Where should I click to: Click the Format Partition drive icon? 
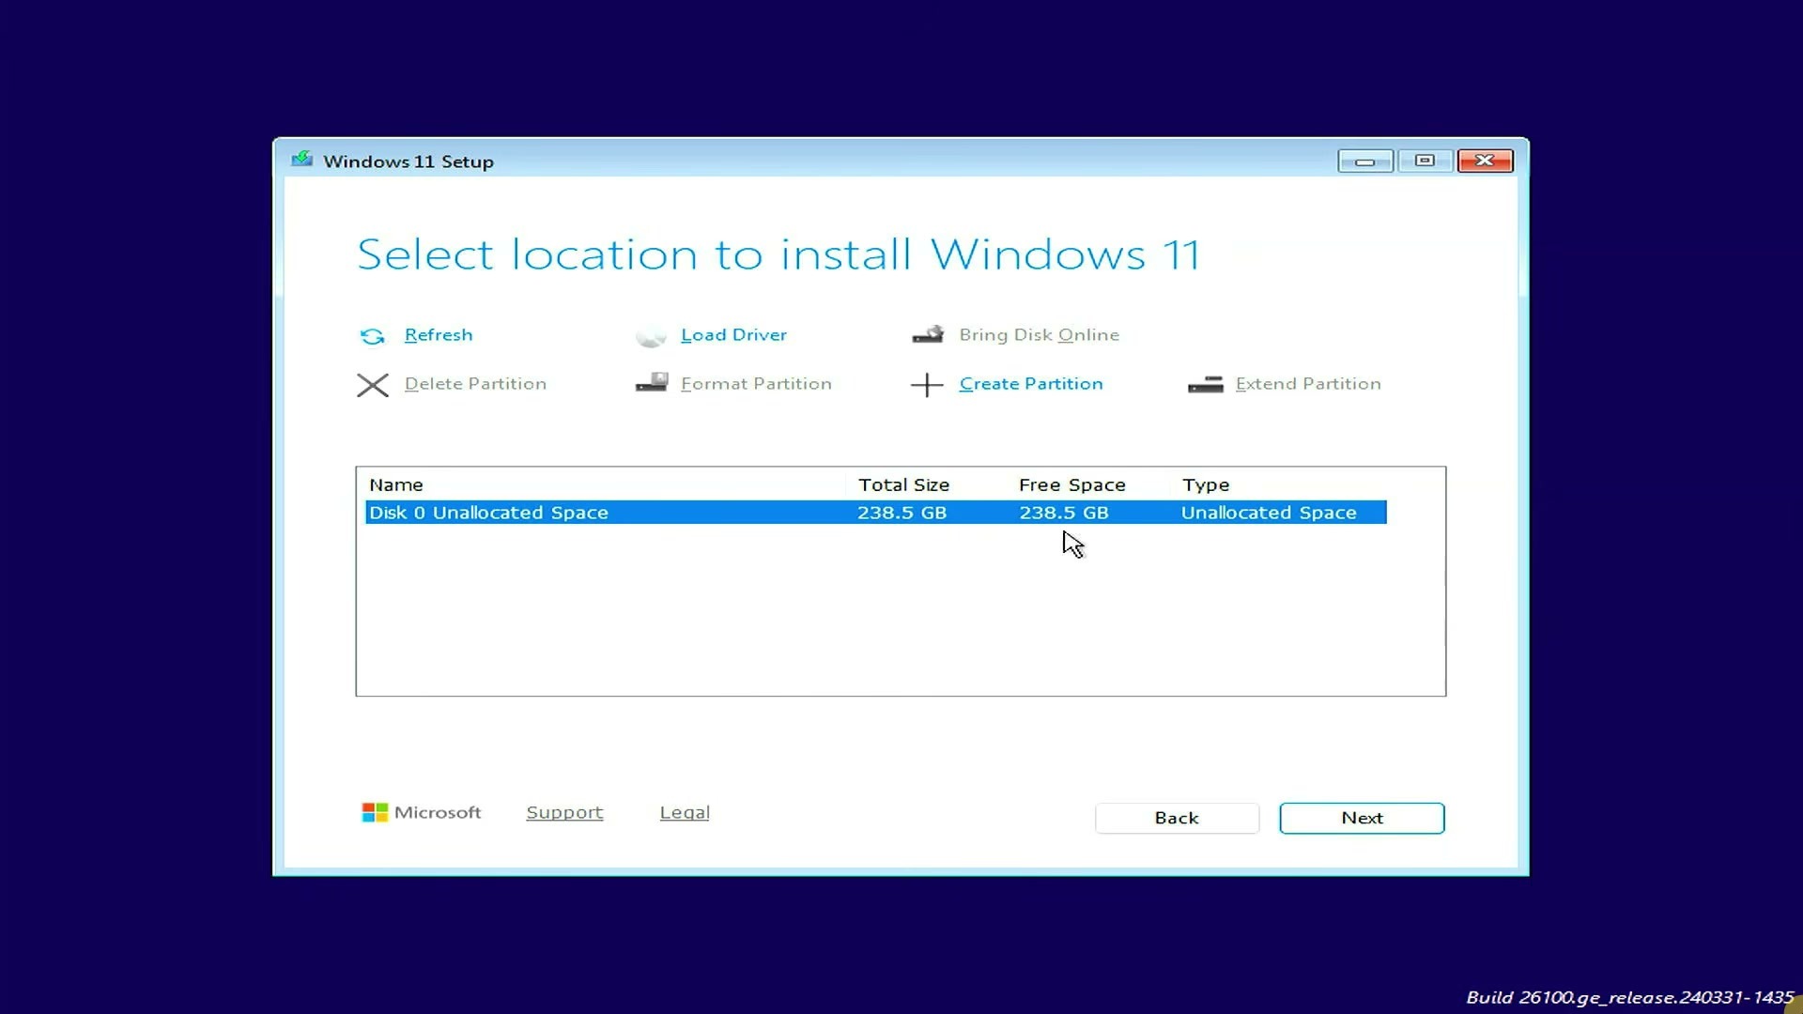point(652,383)
